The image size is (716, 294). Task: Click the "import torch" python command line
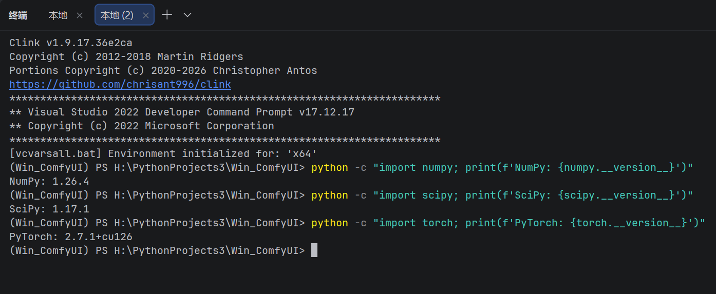[x=508, y=223]
